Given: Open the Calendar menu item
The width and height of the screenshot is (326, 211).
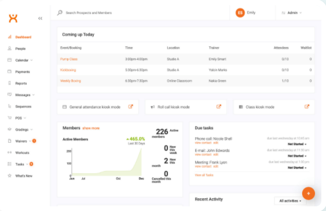Looking at the screenshot, I should pos(21,60).
